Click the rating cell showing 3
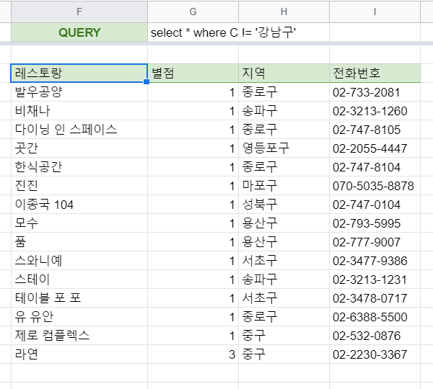 click(193, 354)
